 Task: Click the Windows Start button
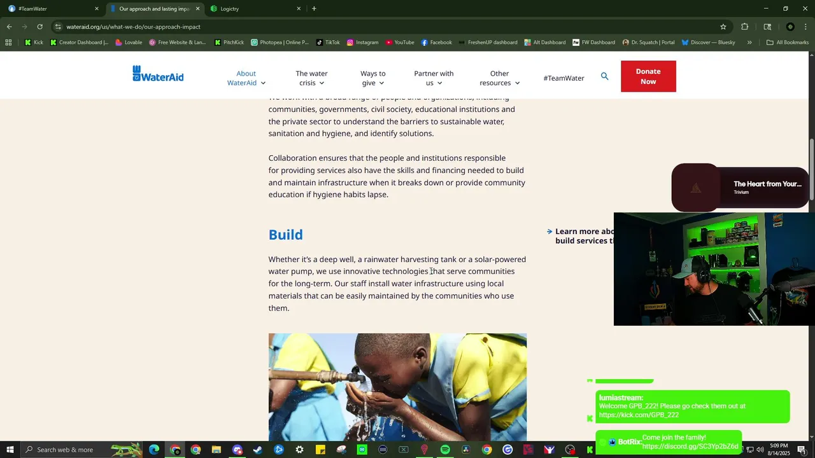pyautogui.click(x=10, y=450)
